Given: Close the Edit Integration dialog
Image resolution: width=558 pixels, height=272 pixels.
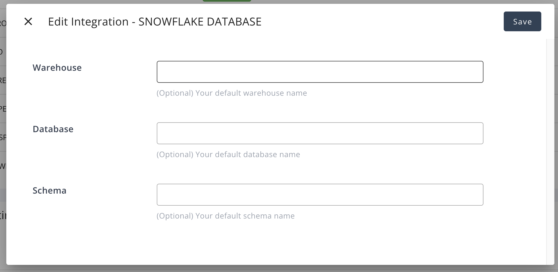Looking at the screenshot, I should [x=28, y=21].
